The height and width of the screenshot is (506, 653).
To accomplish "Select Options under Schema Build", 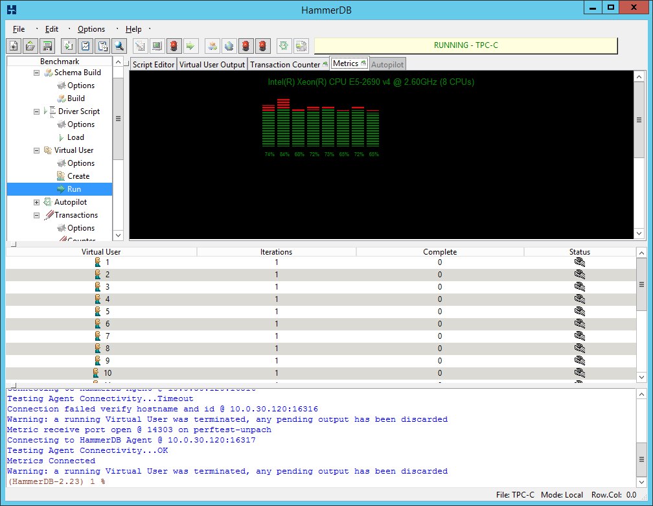I will pyautogui.click(x=81, y=86).
